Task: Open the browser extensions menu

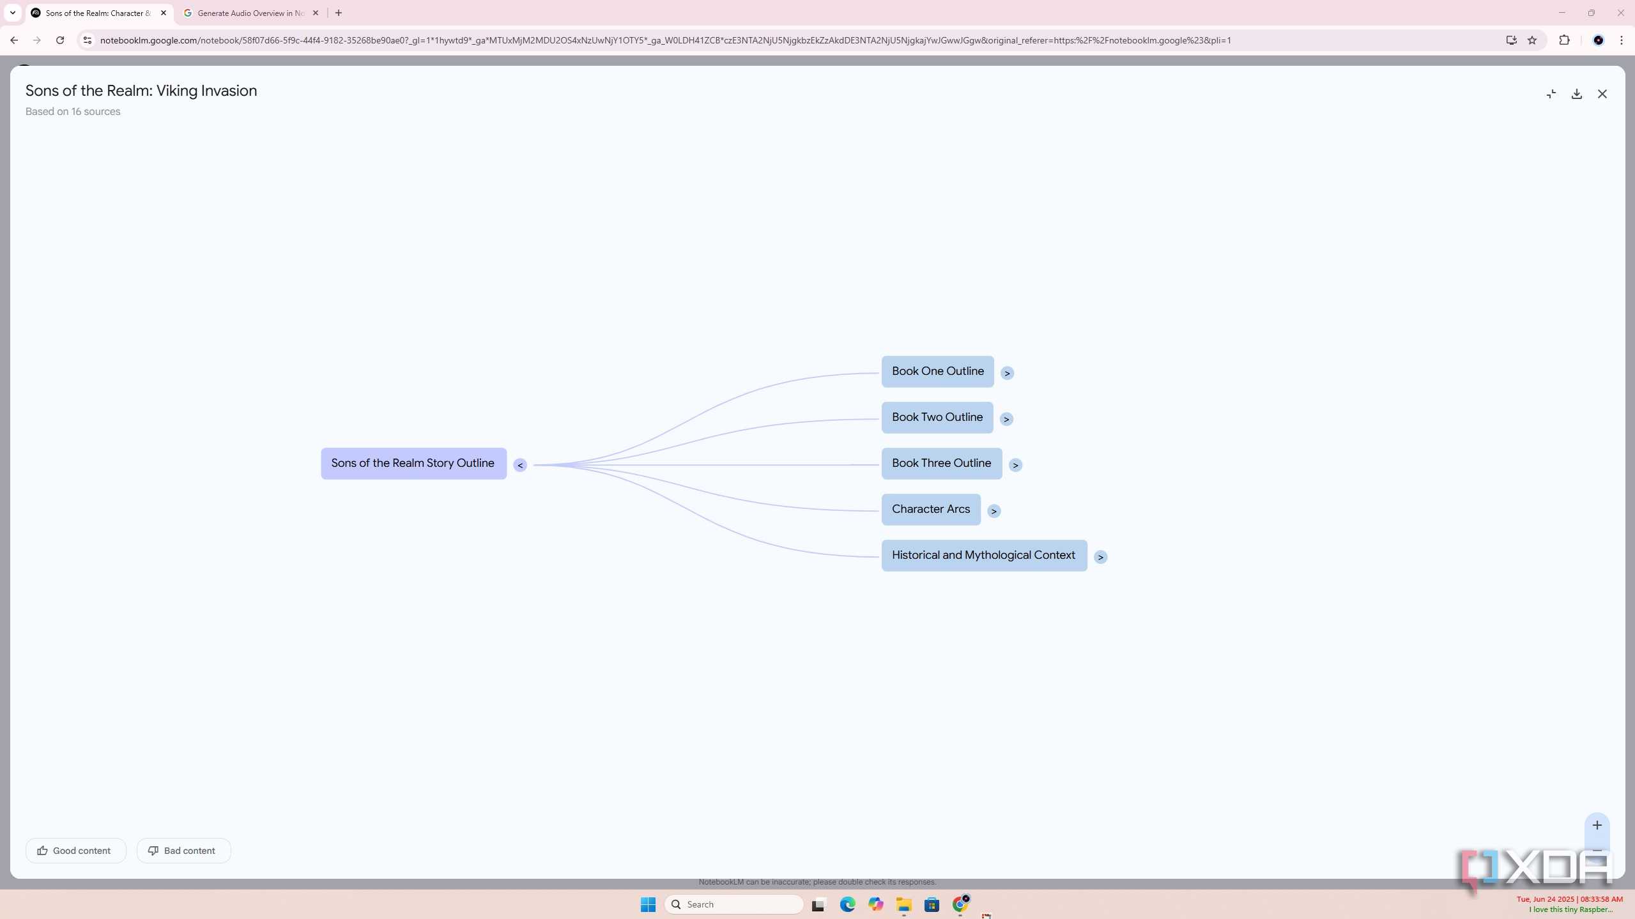Action: coord(1564,40)
